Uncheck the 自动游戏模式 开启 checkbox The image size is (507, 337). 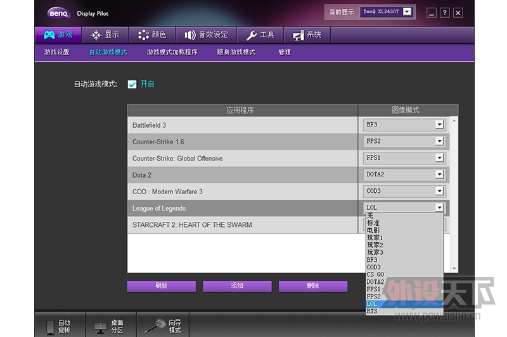coord(132,84)
